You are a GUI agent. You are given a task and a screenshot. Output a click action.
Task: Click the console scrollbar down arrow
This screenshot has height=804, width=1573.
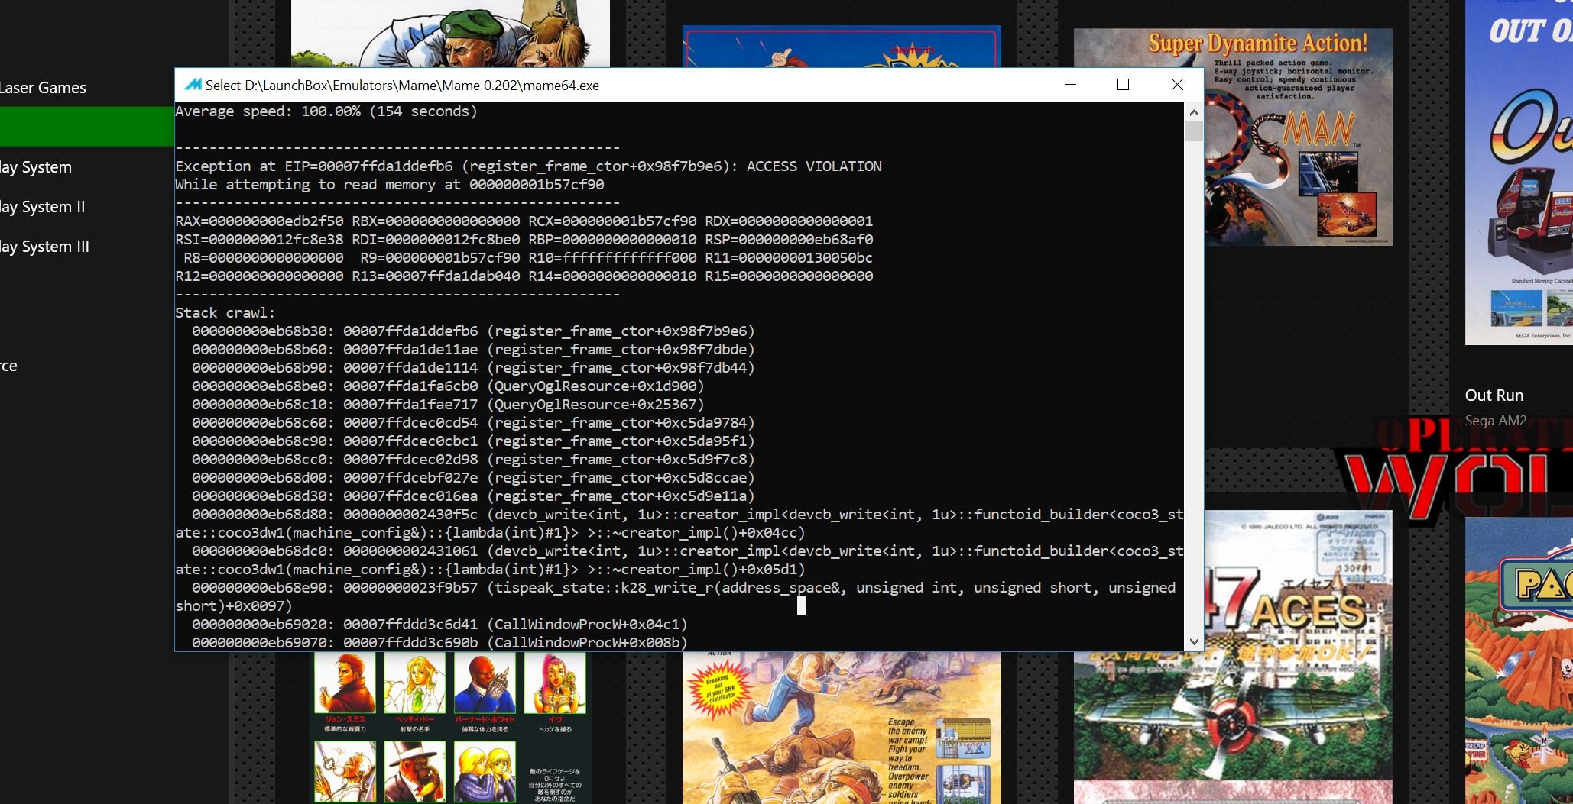[1194, 641]
